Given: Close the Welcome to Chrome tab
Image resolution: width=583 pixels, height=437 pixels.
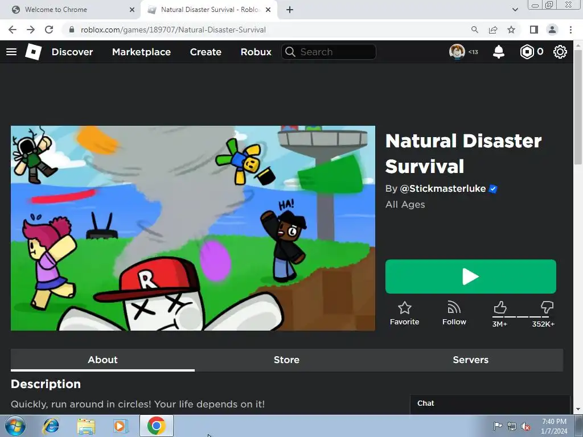Looking at the screenshot, I should click(132, 10).
